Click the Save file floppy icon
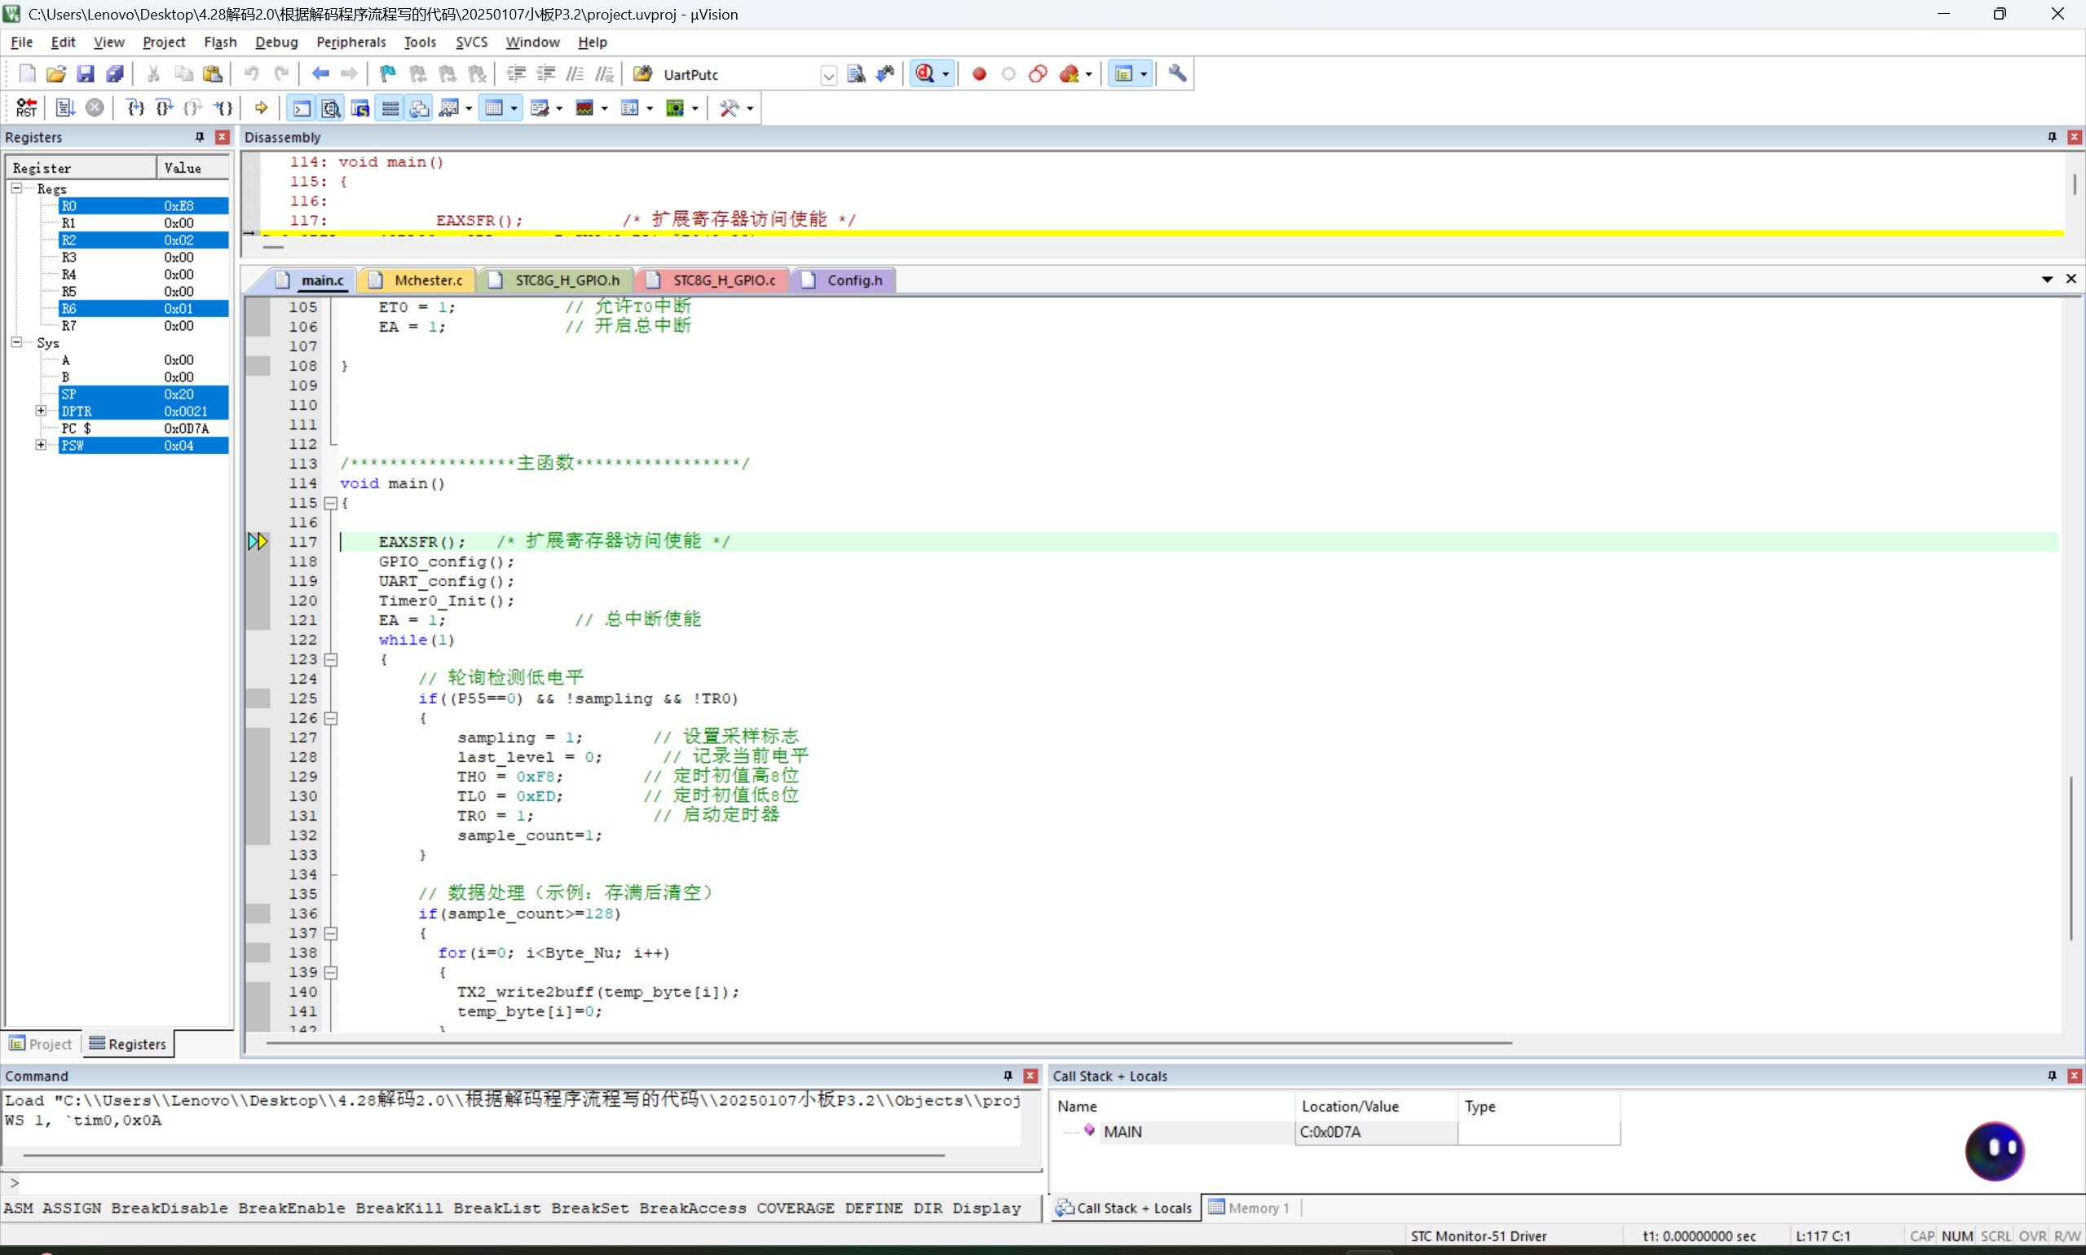 [85, 74]
